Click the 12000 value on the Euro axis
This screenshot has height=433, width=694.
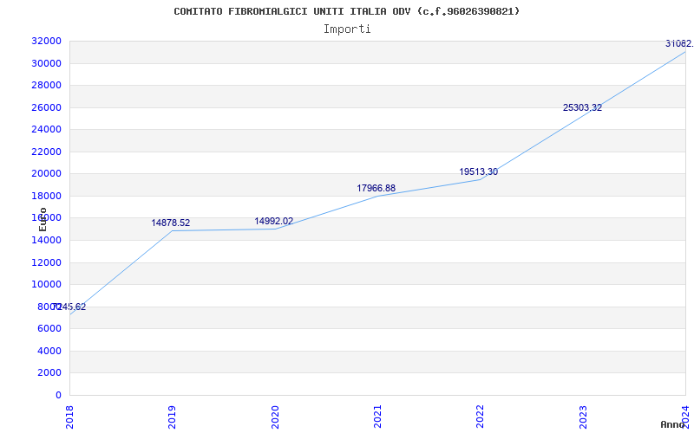[46, 262]
